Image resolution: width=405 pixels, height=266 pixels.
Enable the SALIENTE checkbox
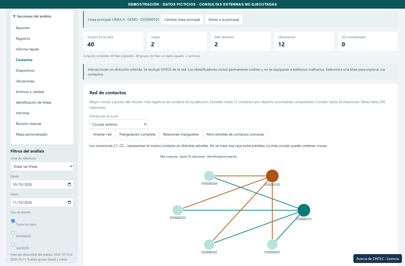point(13,245)
